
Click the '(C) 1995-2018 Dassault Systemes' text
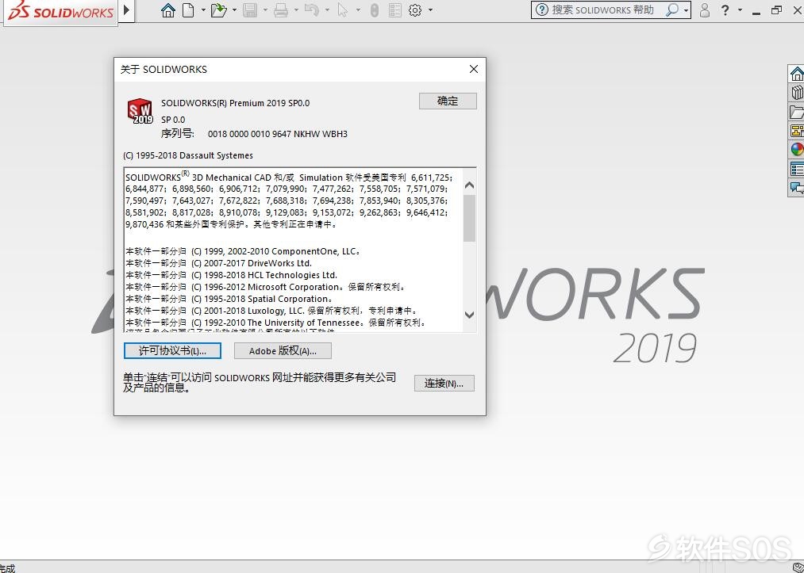[188, 155]
